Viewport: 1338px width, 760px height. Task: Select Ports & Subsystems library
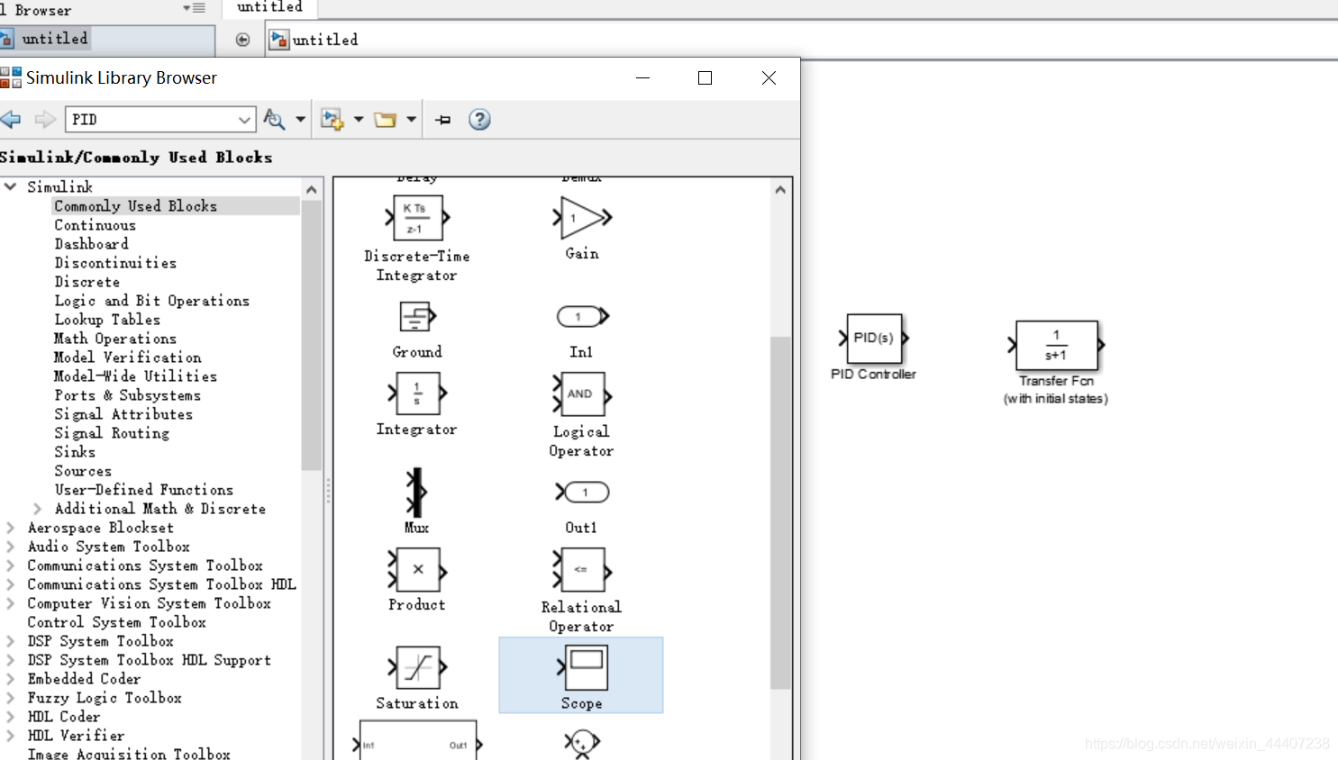pos(128,395)
